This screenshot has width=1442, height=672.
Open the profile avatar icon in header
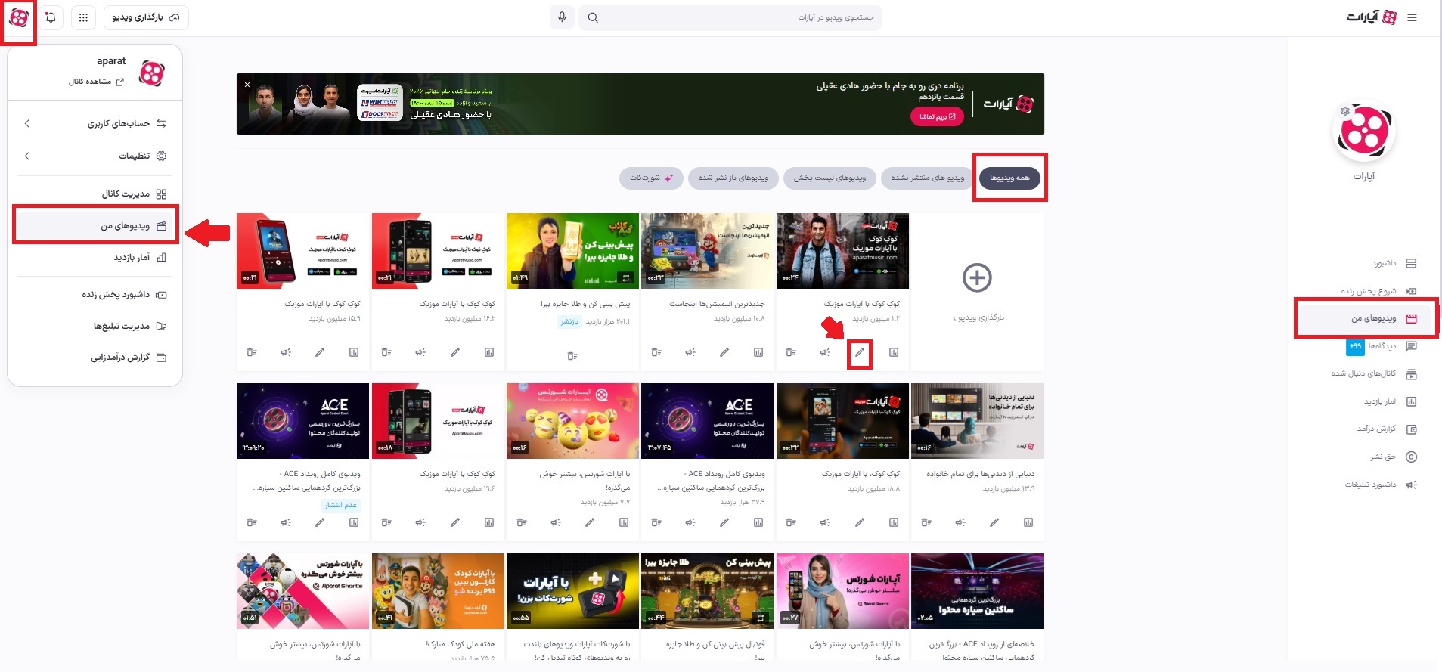pyautogui.click(x=19, y=17)
